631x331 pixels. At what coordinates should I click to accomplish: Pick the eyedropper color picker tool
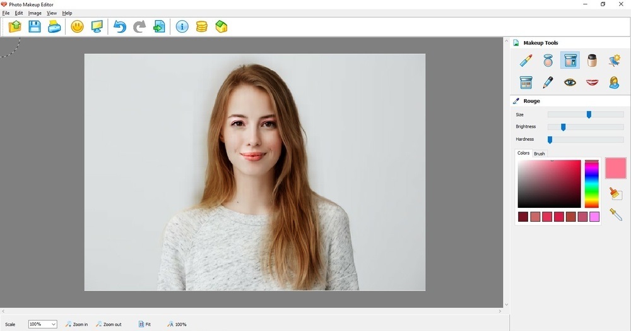[x=616, y=215]
